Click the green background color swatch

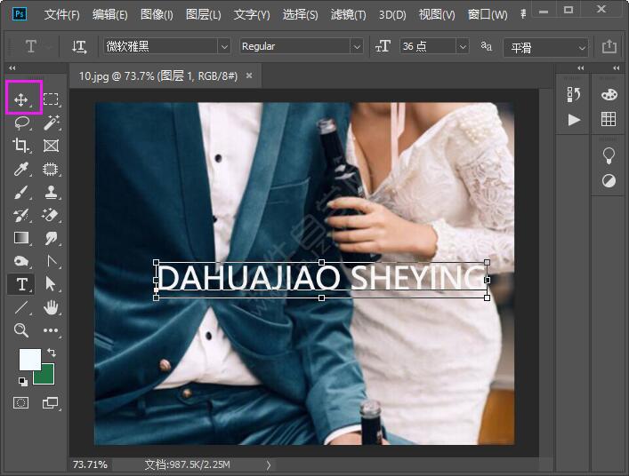[44, 377]
